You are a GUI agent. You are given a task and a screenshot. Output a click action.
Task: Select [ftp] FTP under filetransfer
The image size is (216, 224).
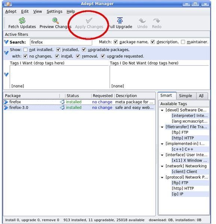pos(180,133)
